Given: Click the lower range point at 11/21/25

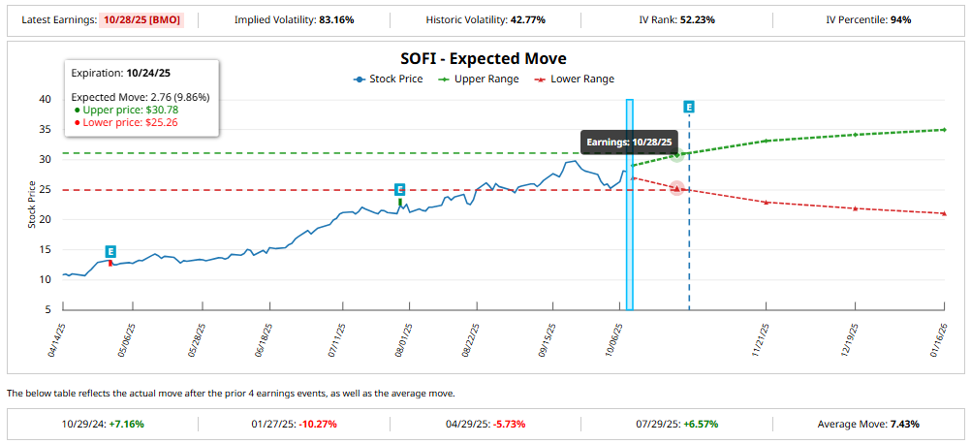Looking at the screenshot, I should 766,202.
